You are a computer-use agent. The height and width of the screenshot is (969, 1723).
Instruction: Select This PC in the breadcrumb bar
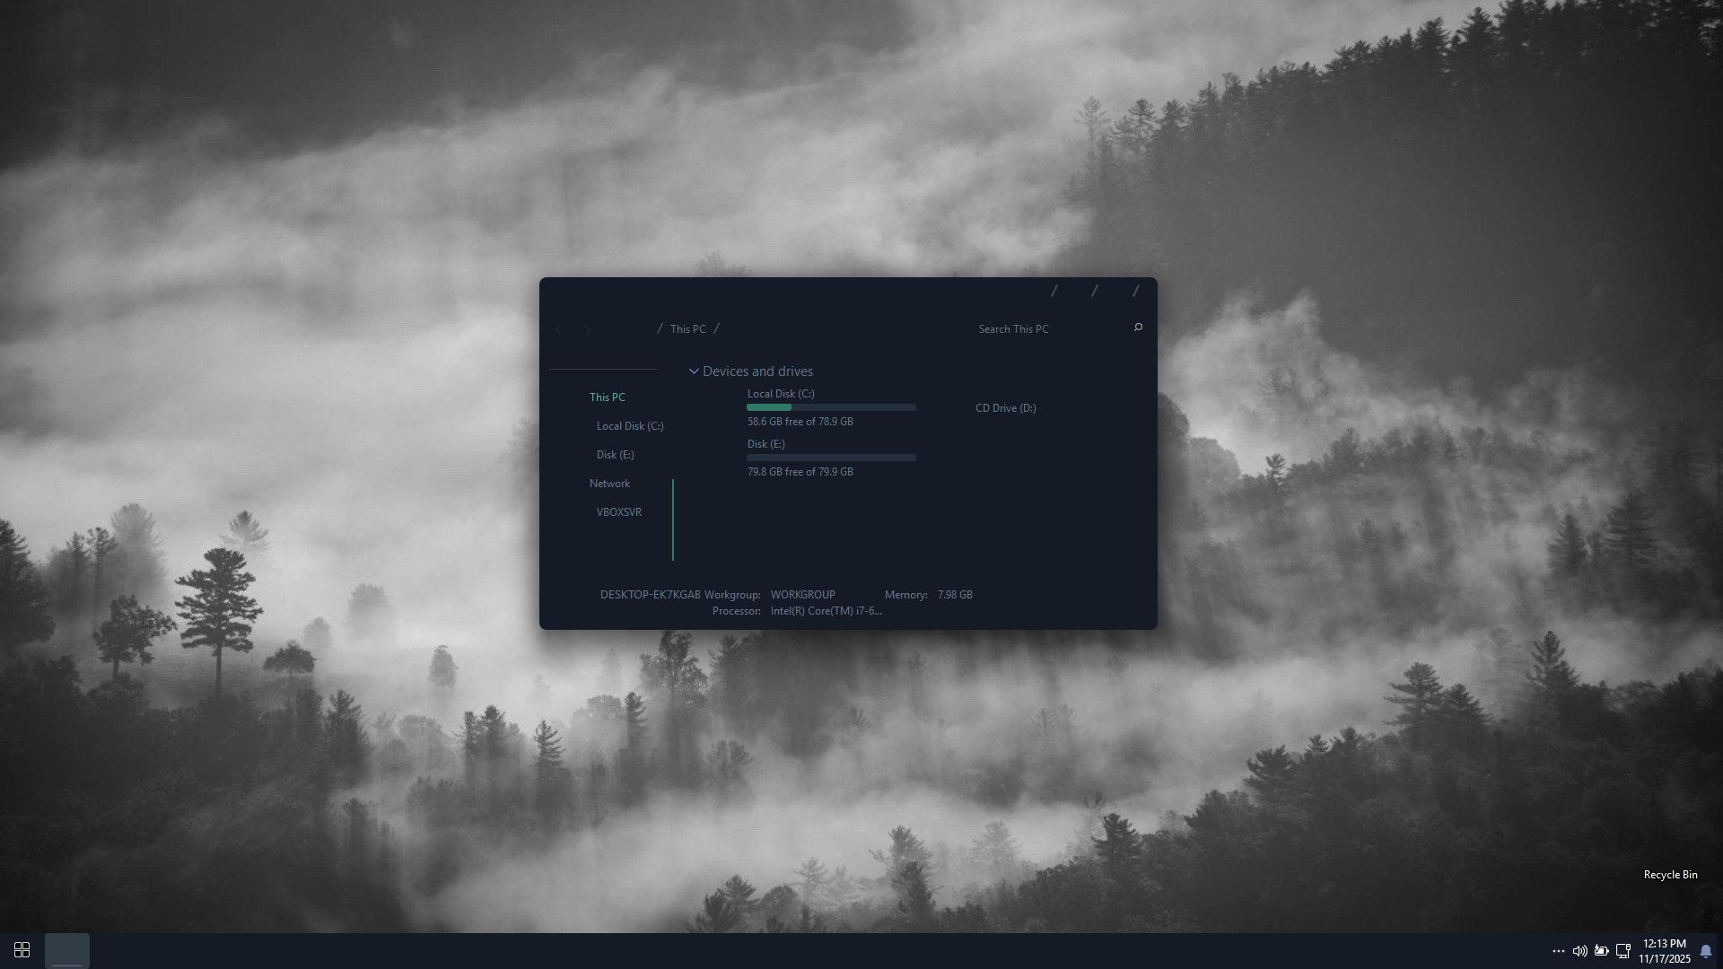(x=687, y=328)
